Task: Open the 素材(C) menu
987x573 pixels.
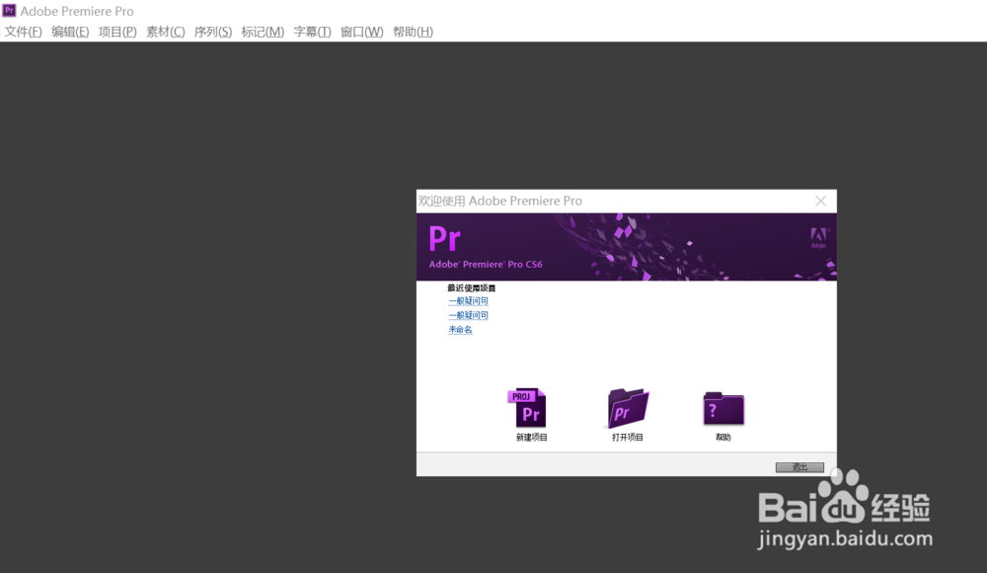Action: point(166,32)
